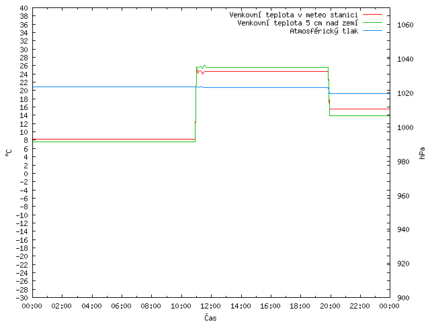
Task: Click the '1040' pressure axis label
Action: click(405, 59)
